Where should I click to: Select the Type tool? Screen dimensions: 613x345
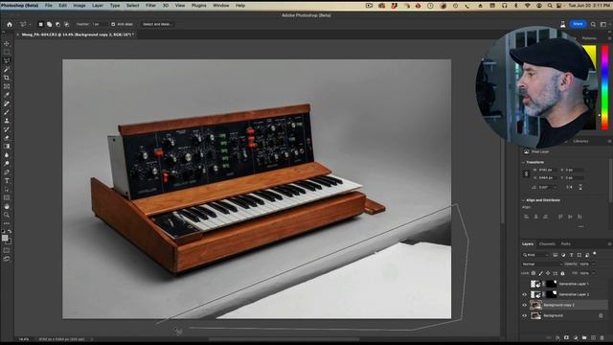pyautogui.click(x=7, y=181)
